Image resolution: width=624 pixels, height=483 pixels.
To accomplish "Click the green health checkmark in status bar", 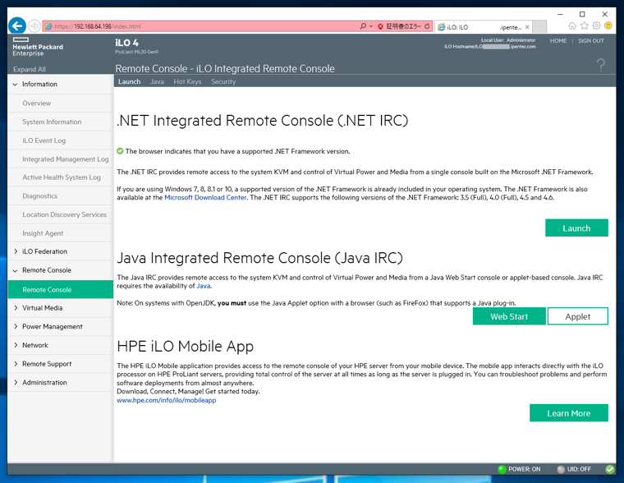I will (x=610, y=469).
